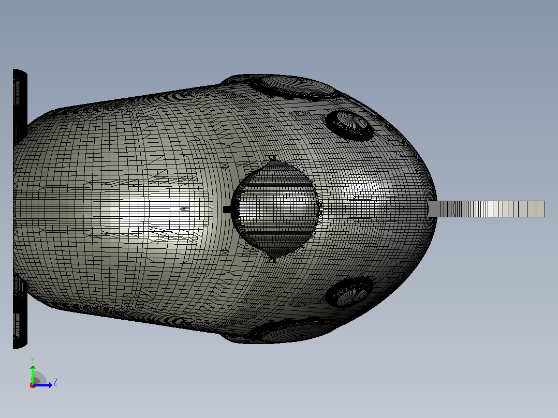
Task: Select the large circular port at top edge
Action: tap(293, 87)
